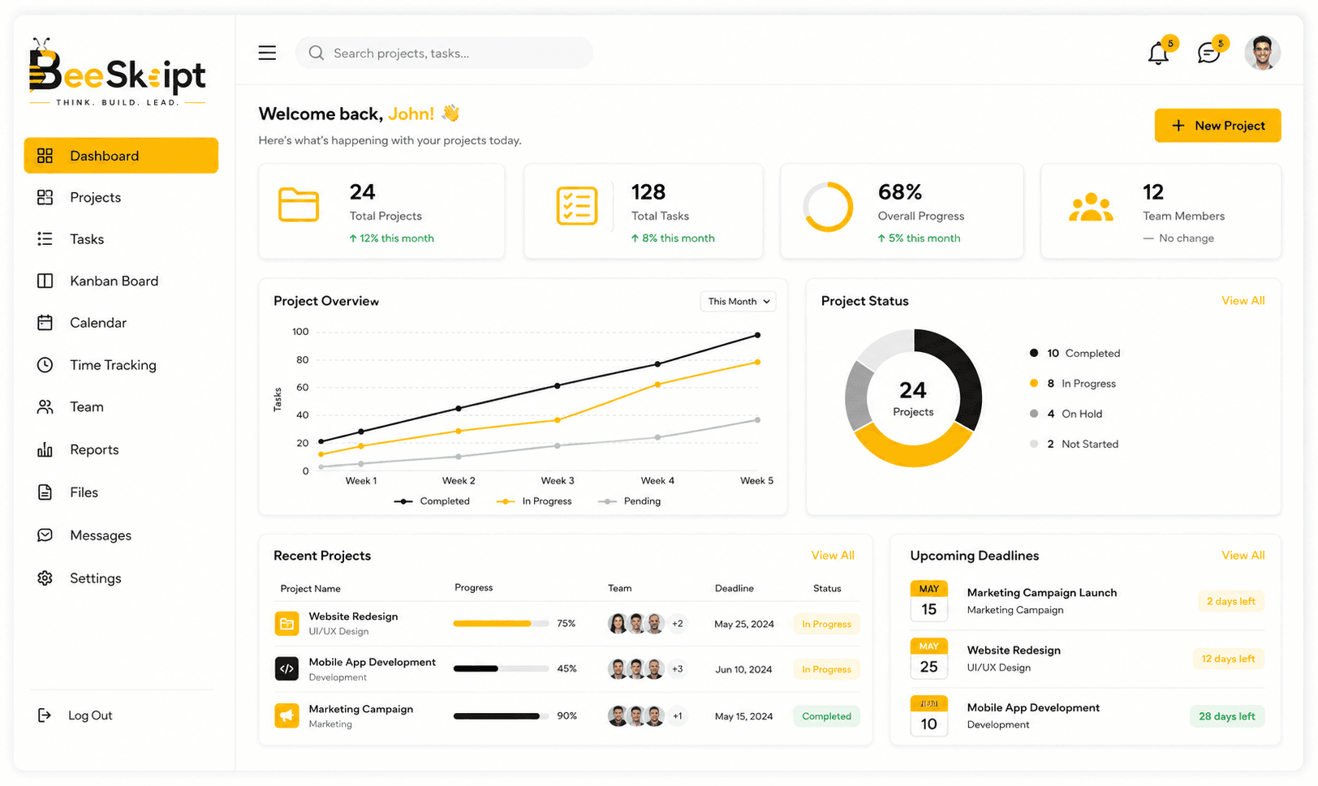Click the Website Redesign yellow folder icon
The height and width of the screenshot is (786, 1318).
click(x=286, y=624)
